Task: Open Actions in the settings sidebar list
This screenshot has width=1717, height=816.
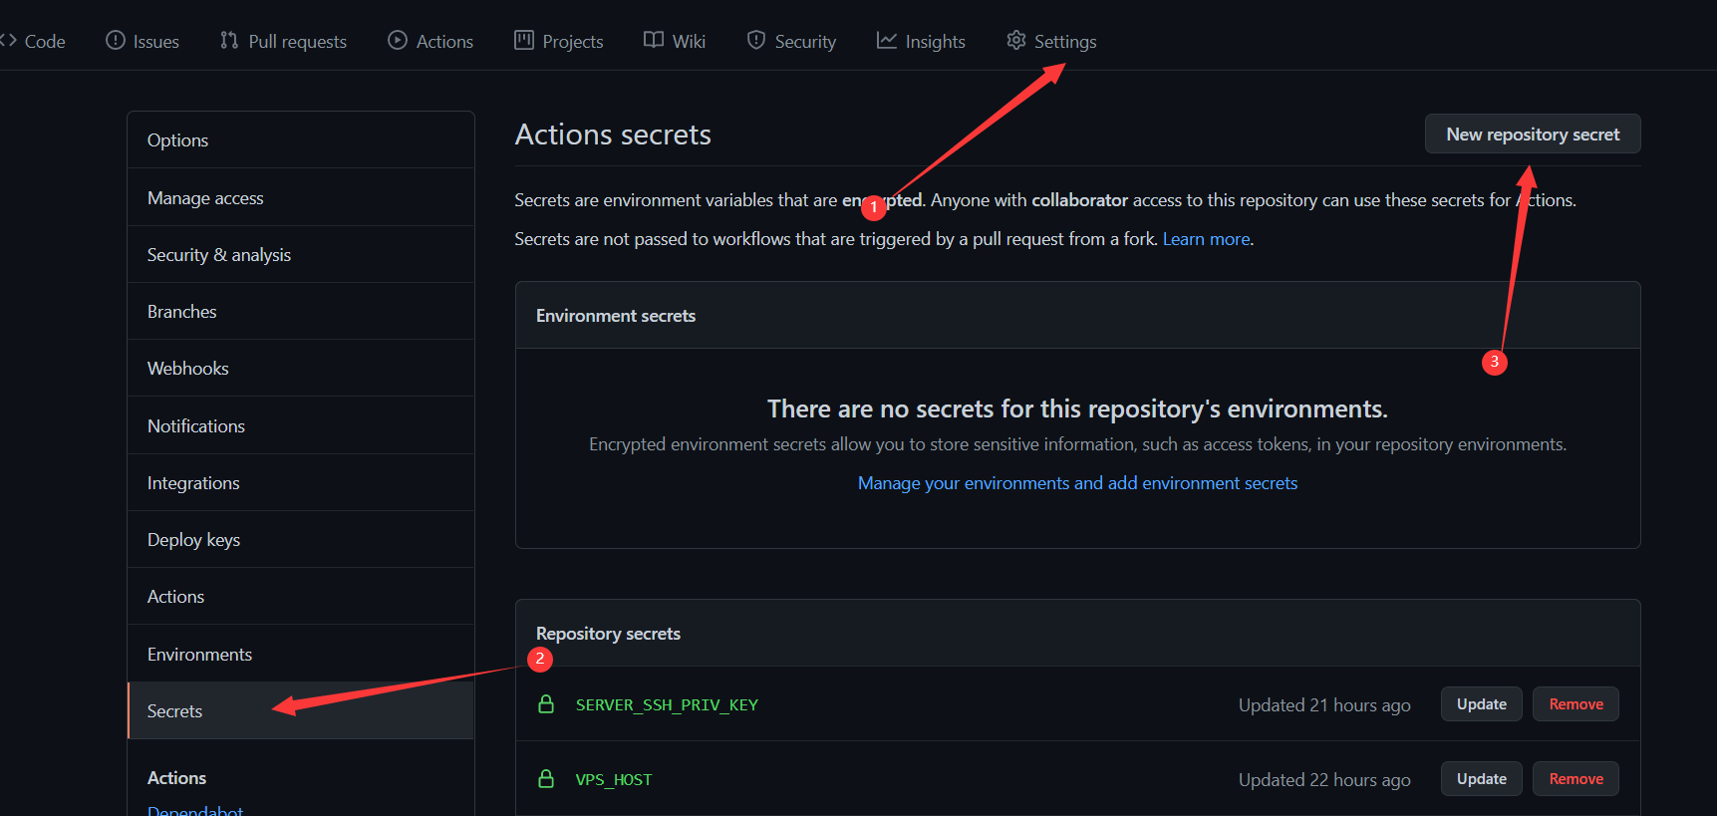Action: point(301,596)
